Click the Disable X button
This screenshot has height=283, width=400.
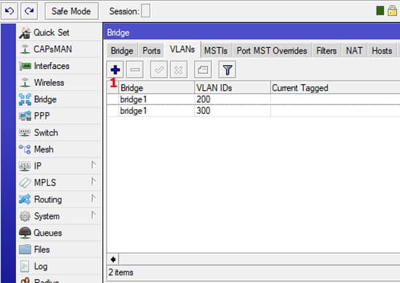click(179, 69)
